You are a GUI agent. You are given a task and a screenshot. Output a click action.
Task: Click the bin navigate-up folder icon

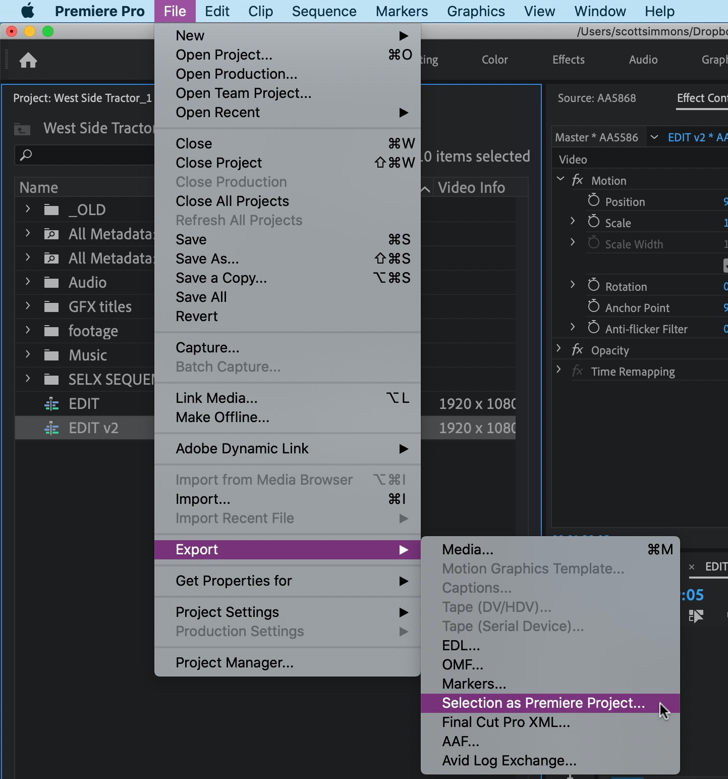[x=22, y=129]
